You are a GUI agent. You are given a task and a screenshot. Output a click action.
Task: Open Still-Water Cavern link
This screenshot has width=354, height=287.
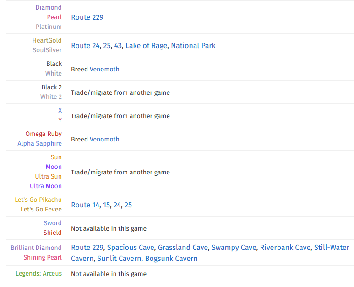332,248
